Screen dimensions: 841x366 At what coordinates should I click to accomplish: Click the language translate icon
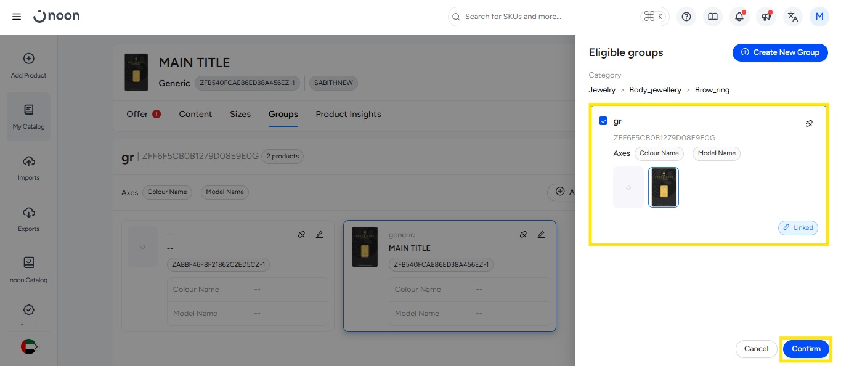(x=793, y=17)
